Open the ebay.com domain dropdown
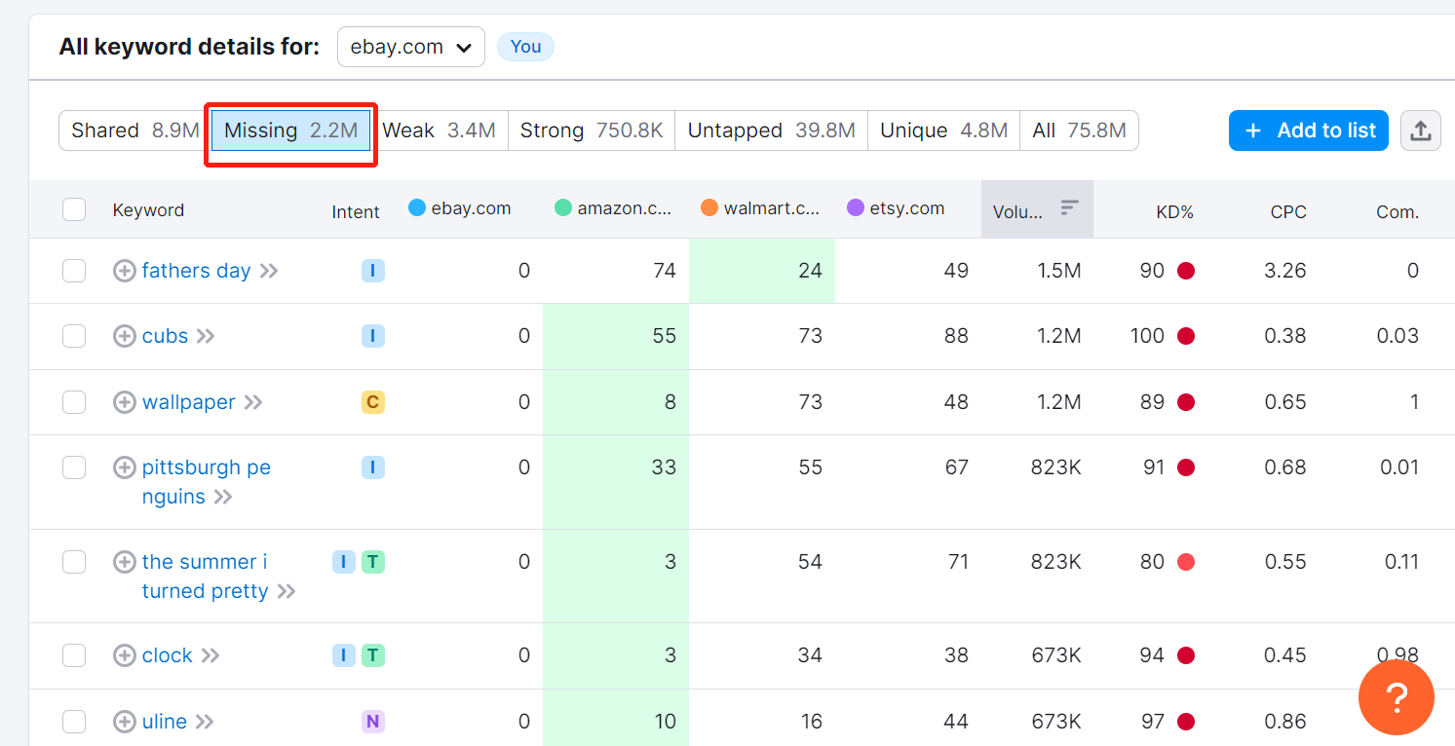This screenshot has width=1455, height=746. coord(410,47)
